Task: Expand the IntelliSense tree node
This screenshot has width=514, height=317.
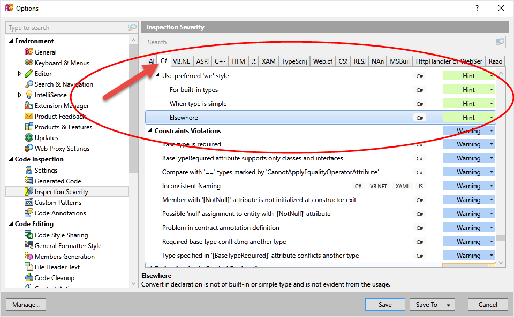Action: point(19,95)
